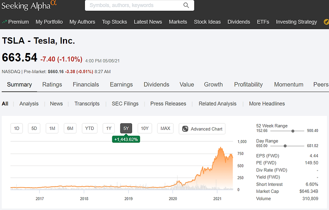
Task: Show Press Releases
Action: coord(168,104)
